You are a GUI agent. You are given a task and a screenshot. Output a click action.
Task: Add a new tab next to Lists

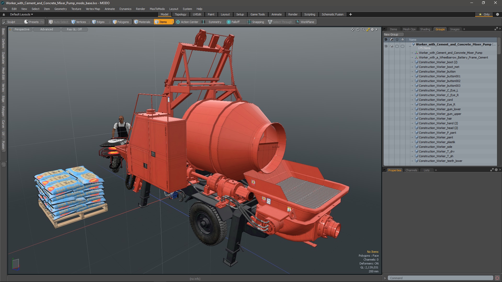(436, 170)
